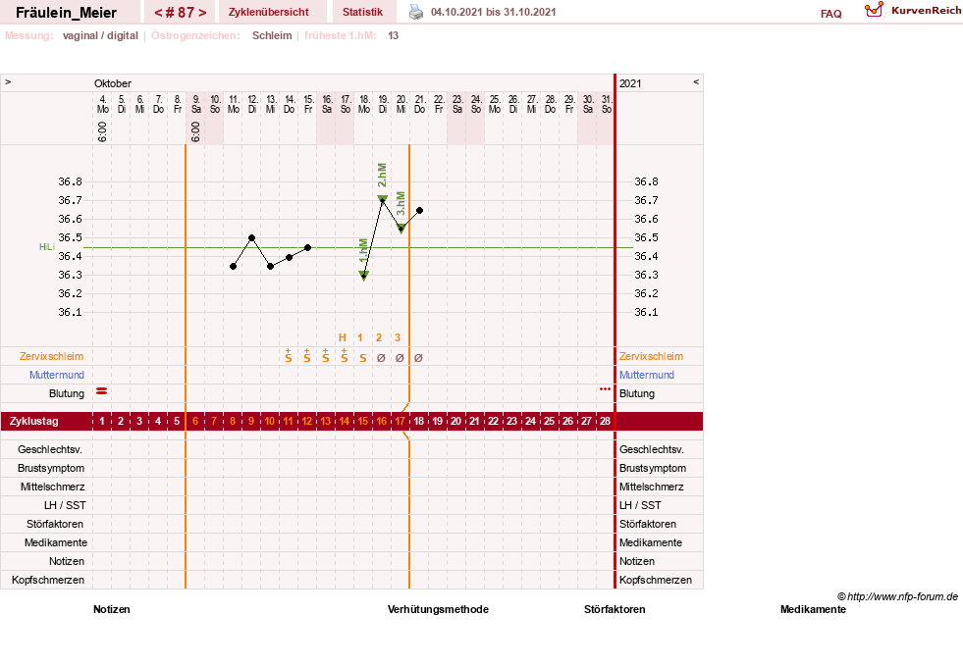Image resolution: width=963 pixels, height=667 pixels.
Task: Go to next cycle arrow after #87
Action: point(202,13)
